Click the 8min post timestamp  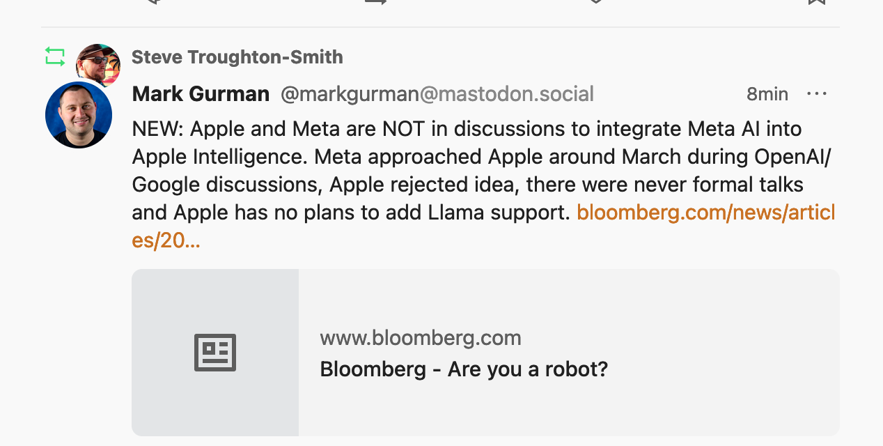[x=767, y=94]
